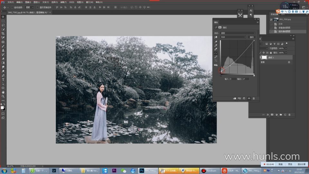
Task: Open the Layers panel flyout menu
Action: [293, 39]
